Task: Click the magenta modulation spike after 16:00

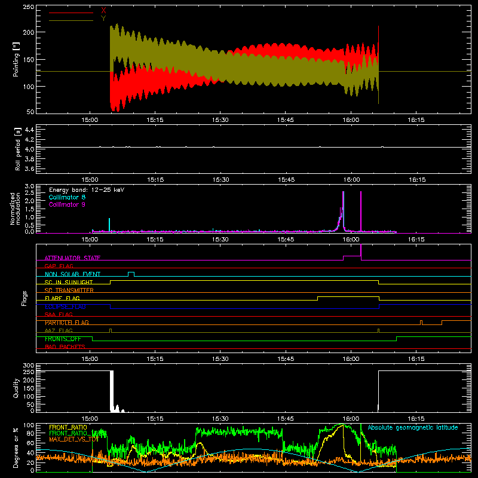Action: click(361, 212)
